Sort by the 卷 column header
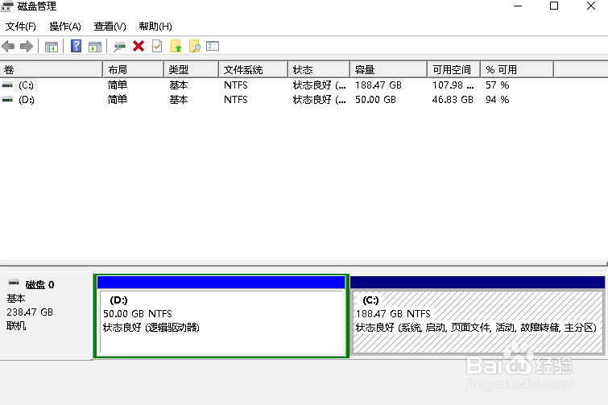Viewport: 608px width, 405px height. click(x=52, y=70)
